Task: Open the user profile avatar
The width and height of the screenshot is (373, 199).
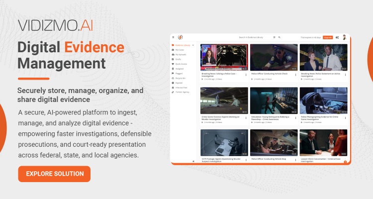Action: 344,37
